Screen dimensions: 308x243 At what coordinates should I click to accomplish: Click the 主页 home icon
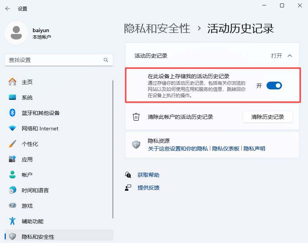pyautogui.click(x=12, y=82)
